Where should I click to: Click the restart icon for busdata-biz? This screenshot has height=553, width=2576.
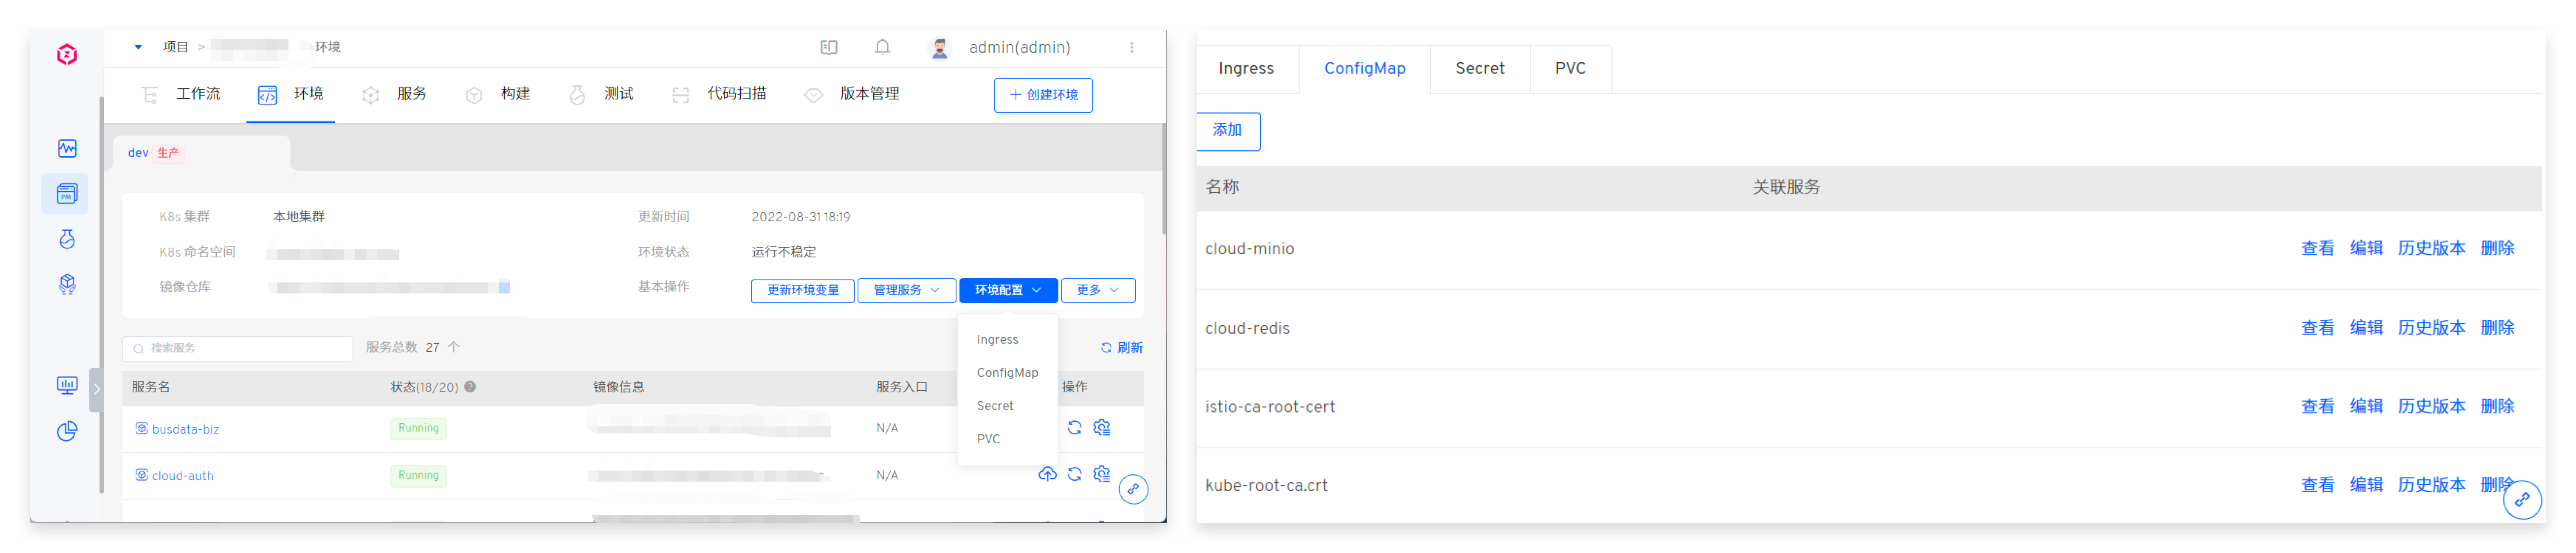pos(1074,428)
